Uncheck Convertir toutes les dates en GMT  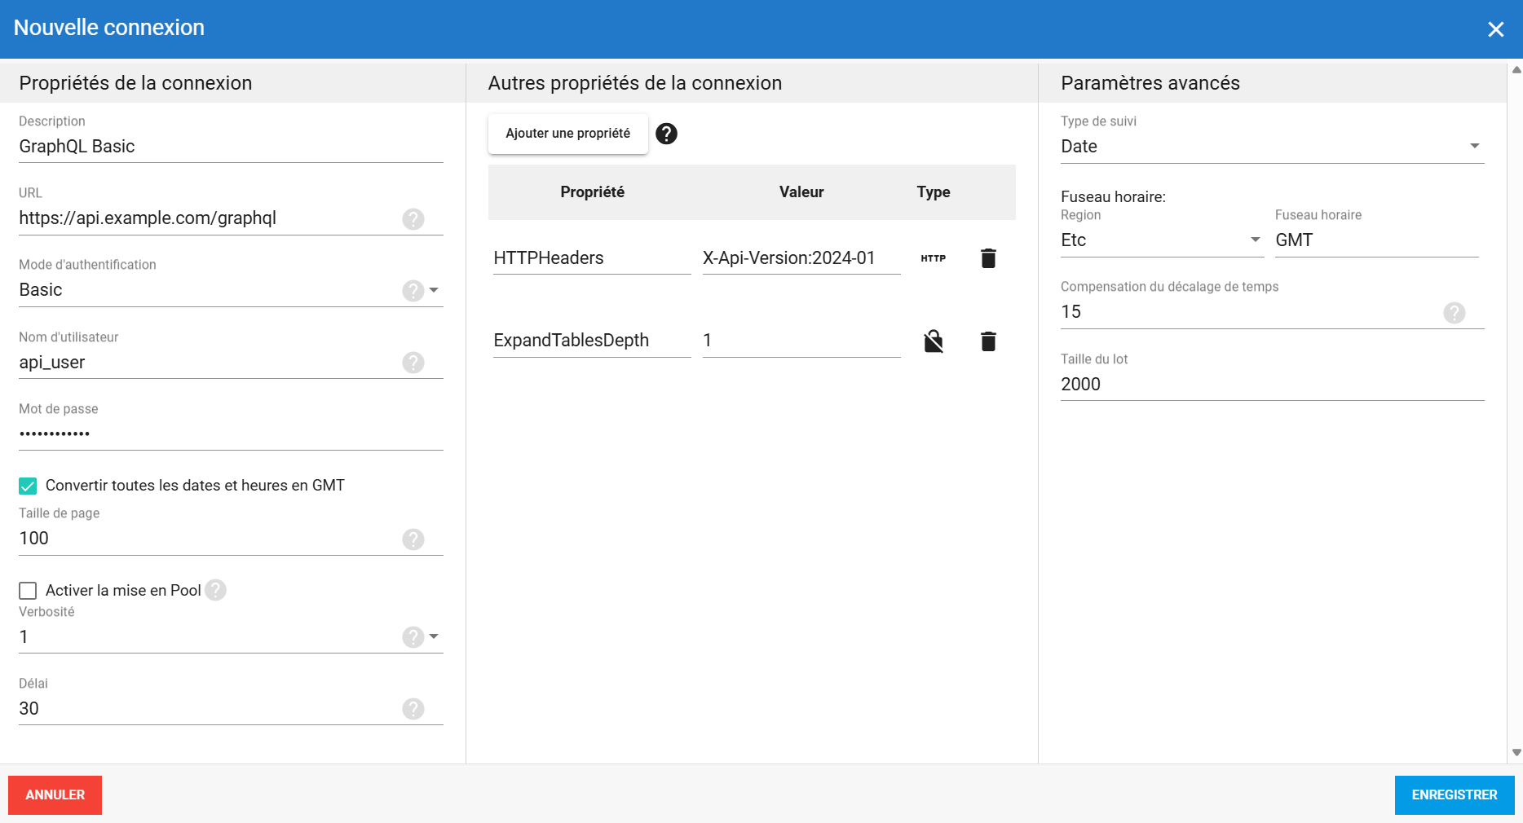[x=28, y=486]
